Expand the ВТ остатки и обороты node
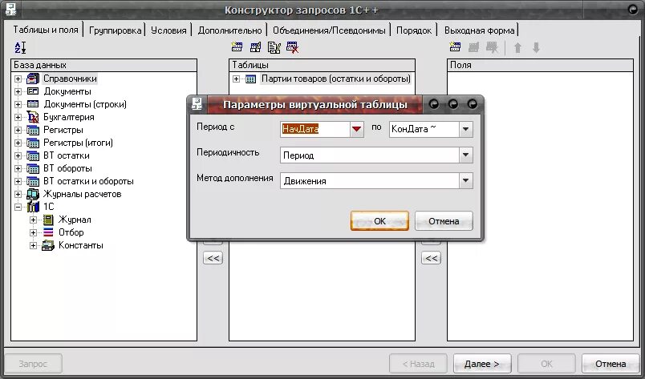This screenshot has width=645, height=379. pyautogui.click(x=18, y=181)
